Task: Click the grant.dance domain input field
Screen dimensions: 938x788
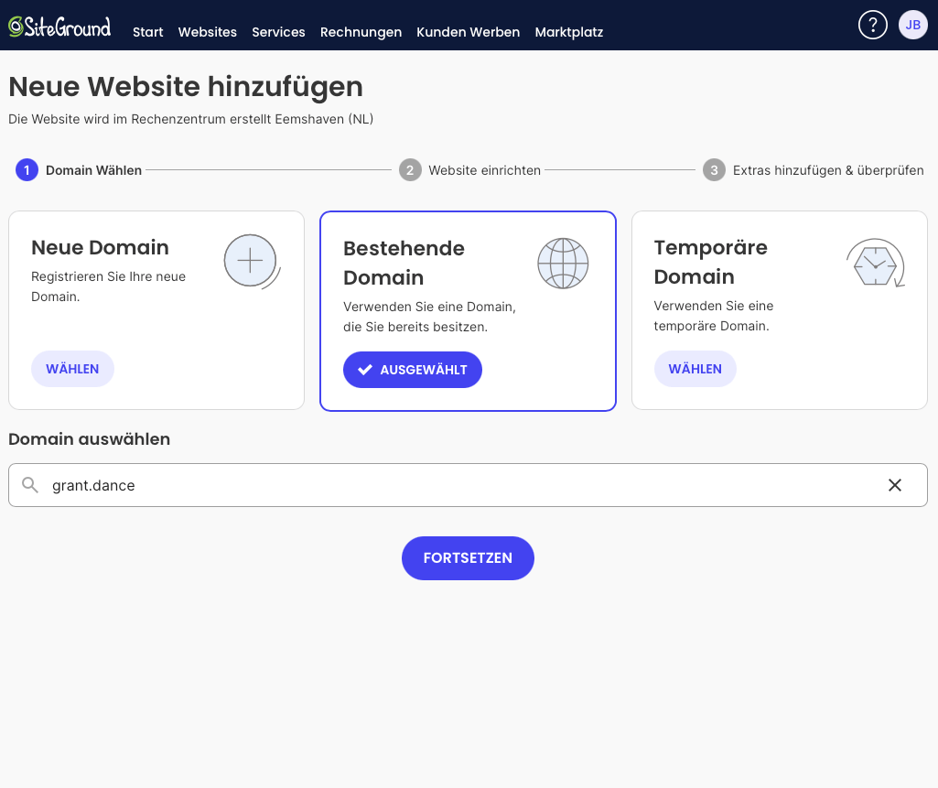Action: (458, 485)
